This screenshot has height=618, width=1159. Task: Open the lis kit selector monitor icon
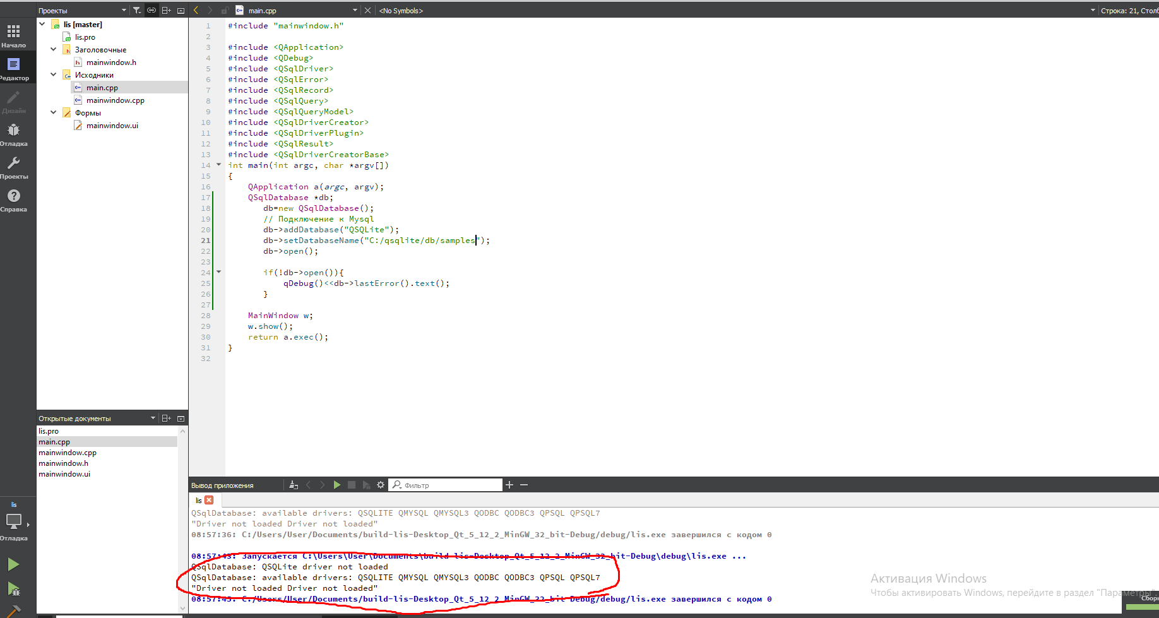point(14,521)
